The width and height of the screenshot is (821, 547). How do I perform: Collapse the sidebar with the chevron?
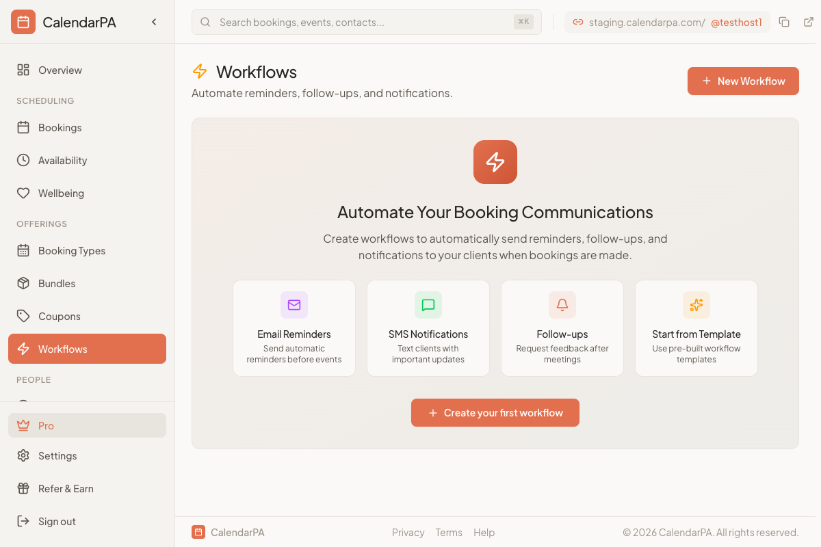pyautogui.click(x=154, y=21)
